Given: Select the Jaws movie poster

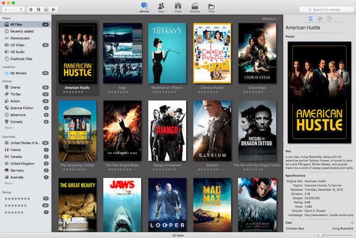Looking at the screenshot, I should (x=122, y=205).
